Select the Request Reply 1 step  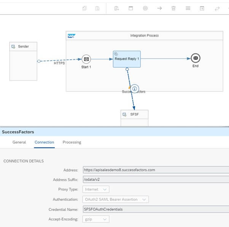pyautogui.click(x=127, y=59)
